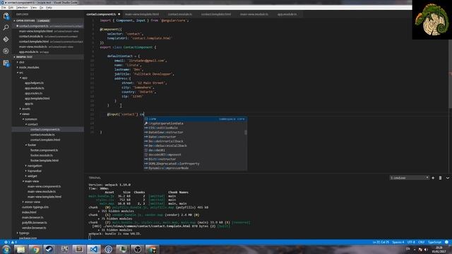Click the TypeScript language mode indicator
This screenshot has width=452, height=254.
click(x=435, y=242)
